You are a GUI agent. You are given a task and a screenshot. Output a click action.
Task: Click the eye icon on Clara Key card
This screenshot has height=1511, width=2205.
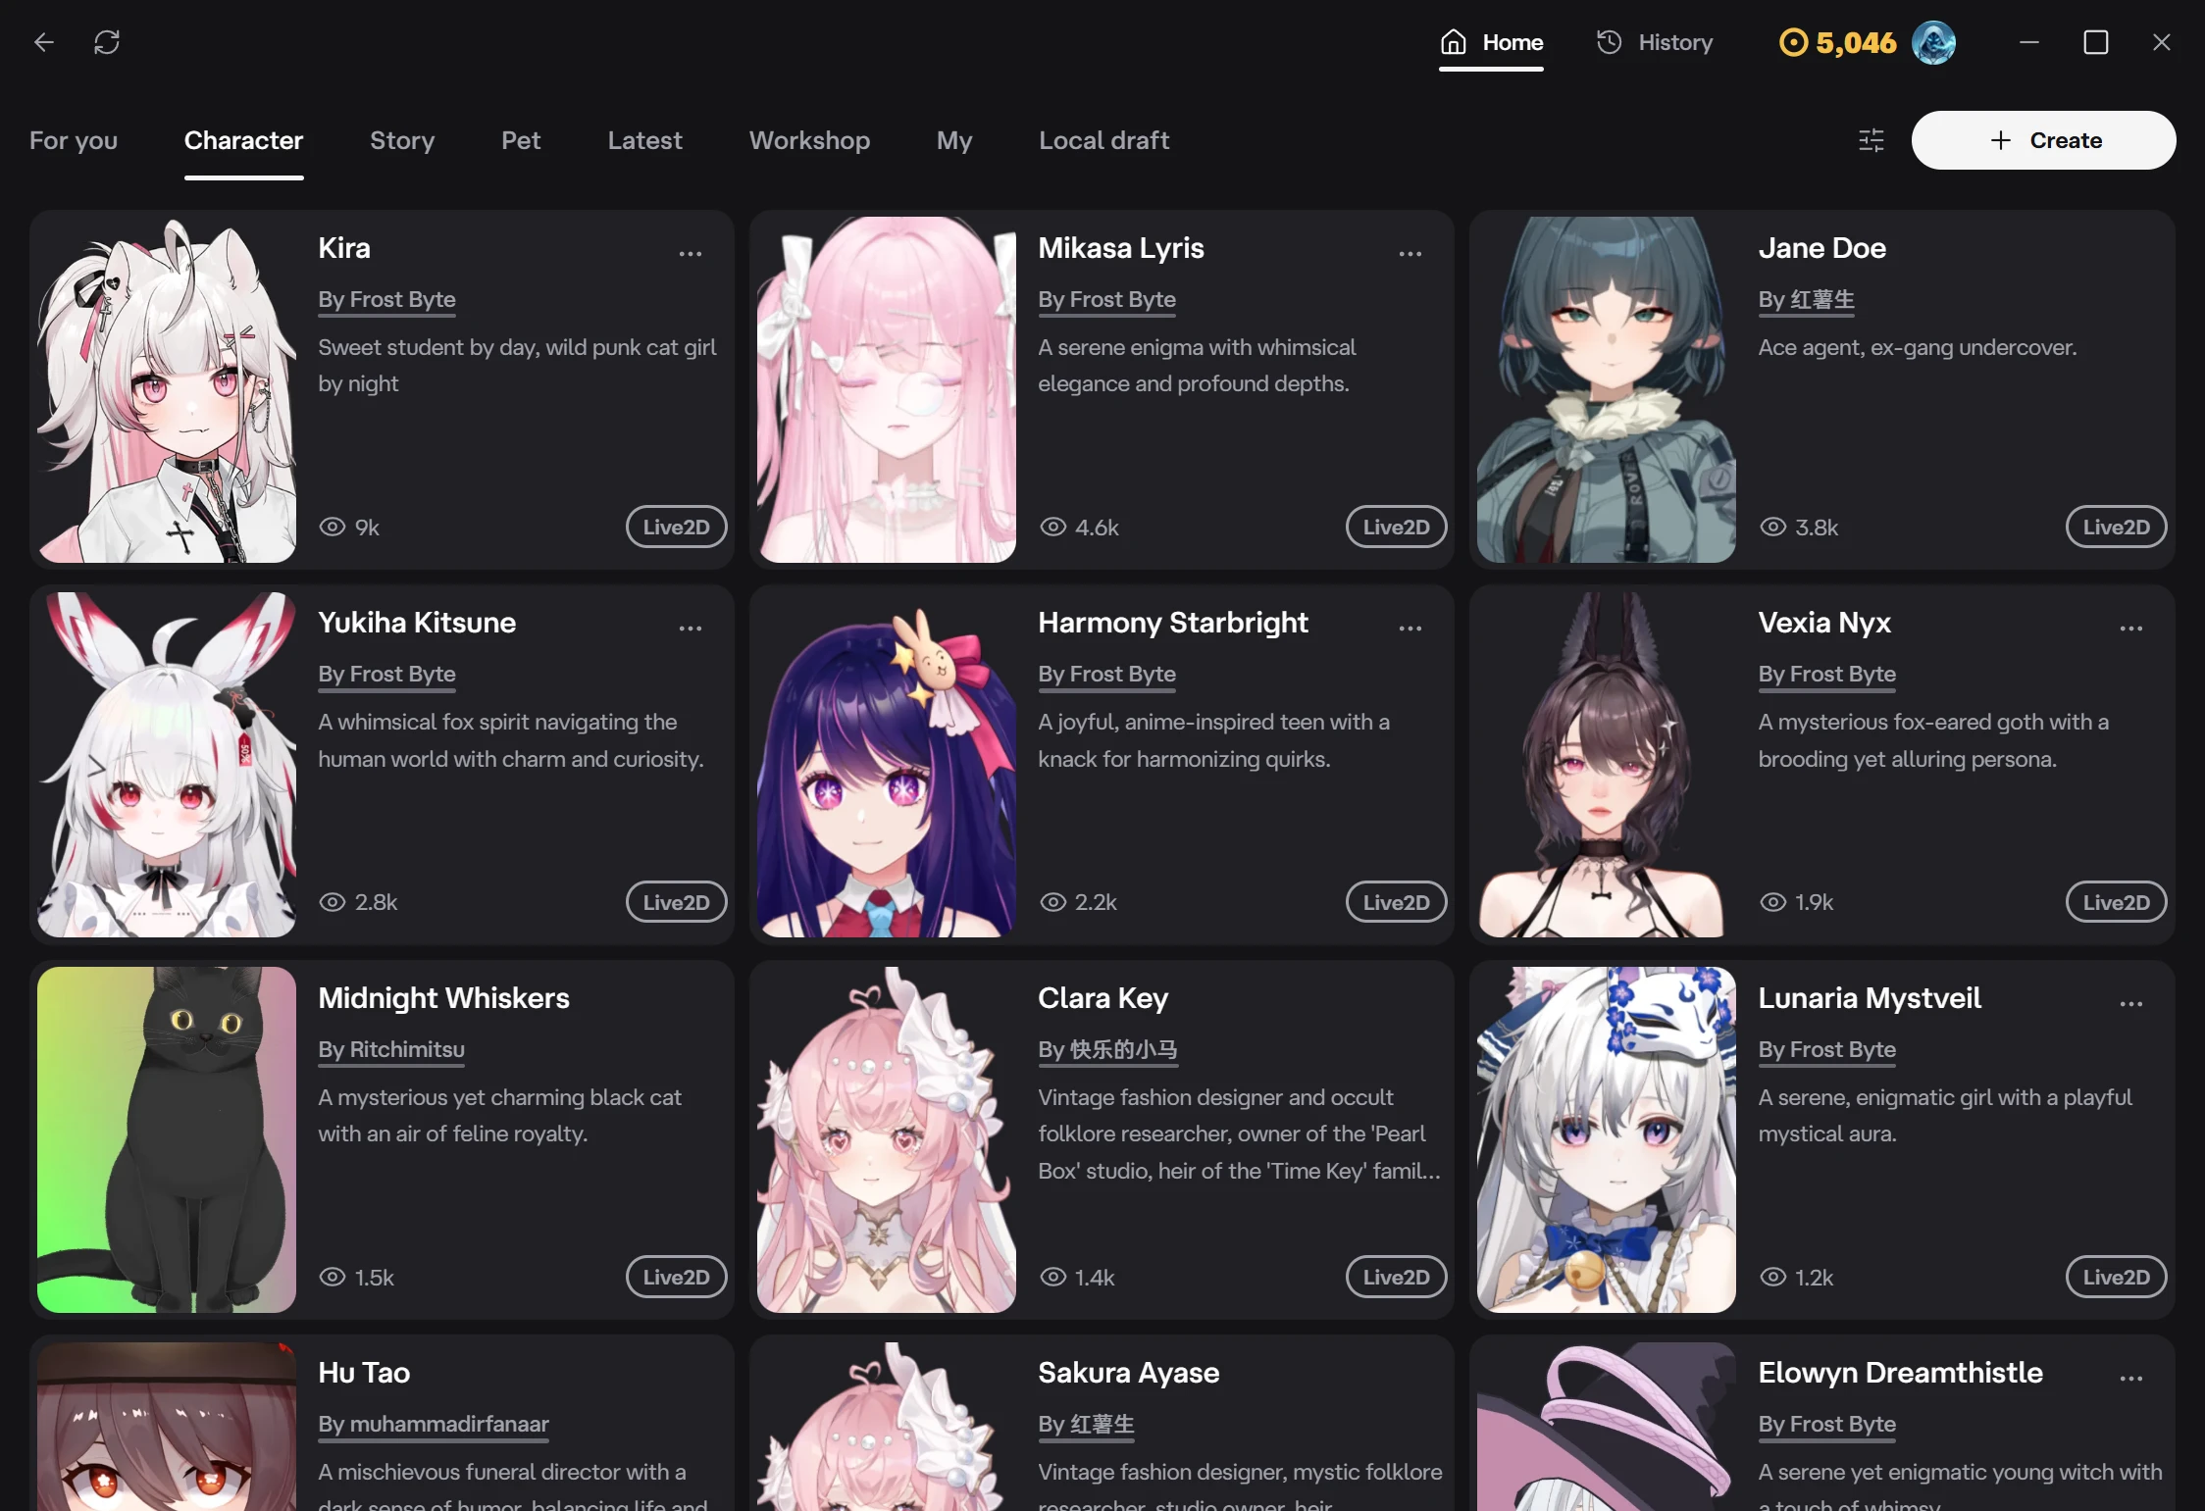tap(1052, 1277)
